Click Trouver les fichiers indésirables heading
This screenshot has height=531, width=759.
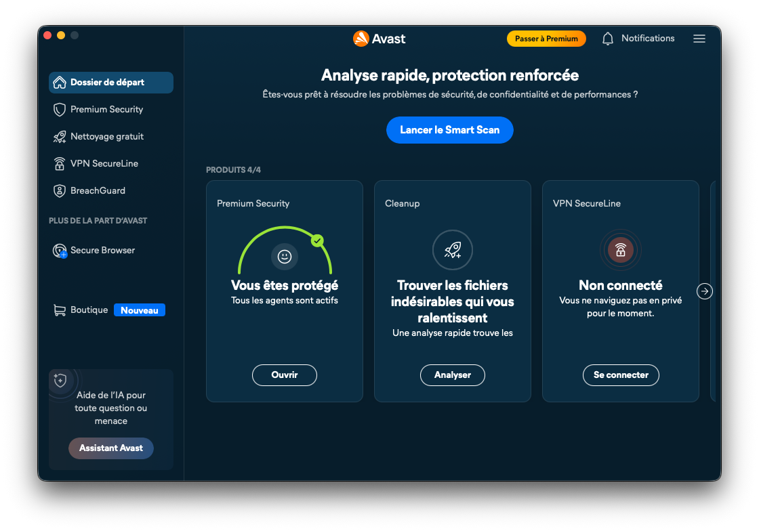(x=453, y=301)
